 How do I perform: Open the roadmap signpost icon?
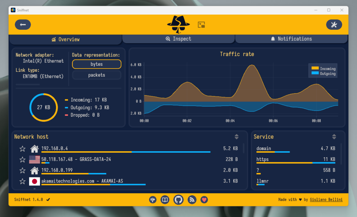pos(153,200)
